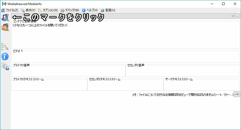The image size is (241, 130).
Task: Click the Open Folder icon in sidebar
Action: click(5, 27)
